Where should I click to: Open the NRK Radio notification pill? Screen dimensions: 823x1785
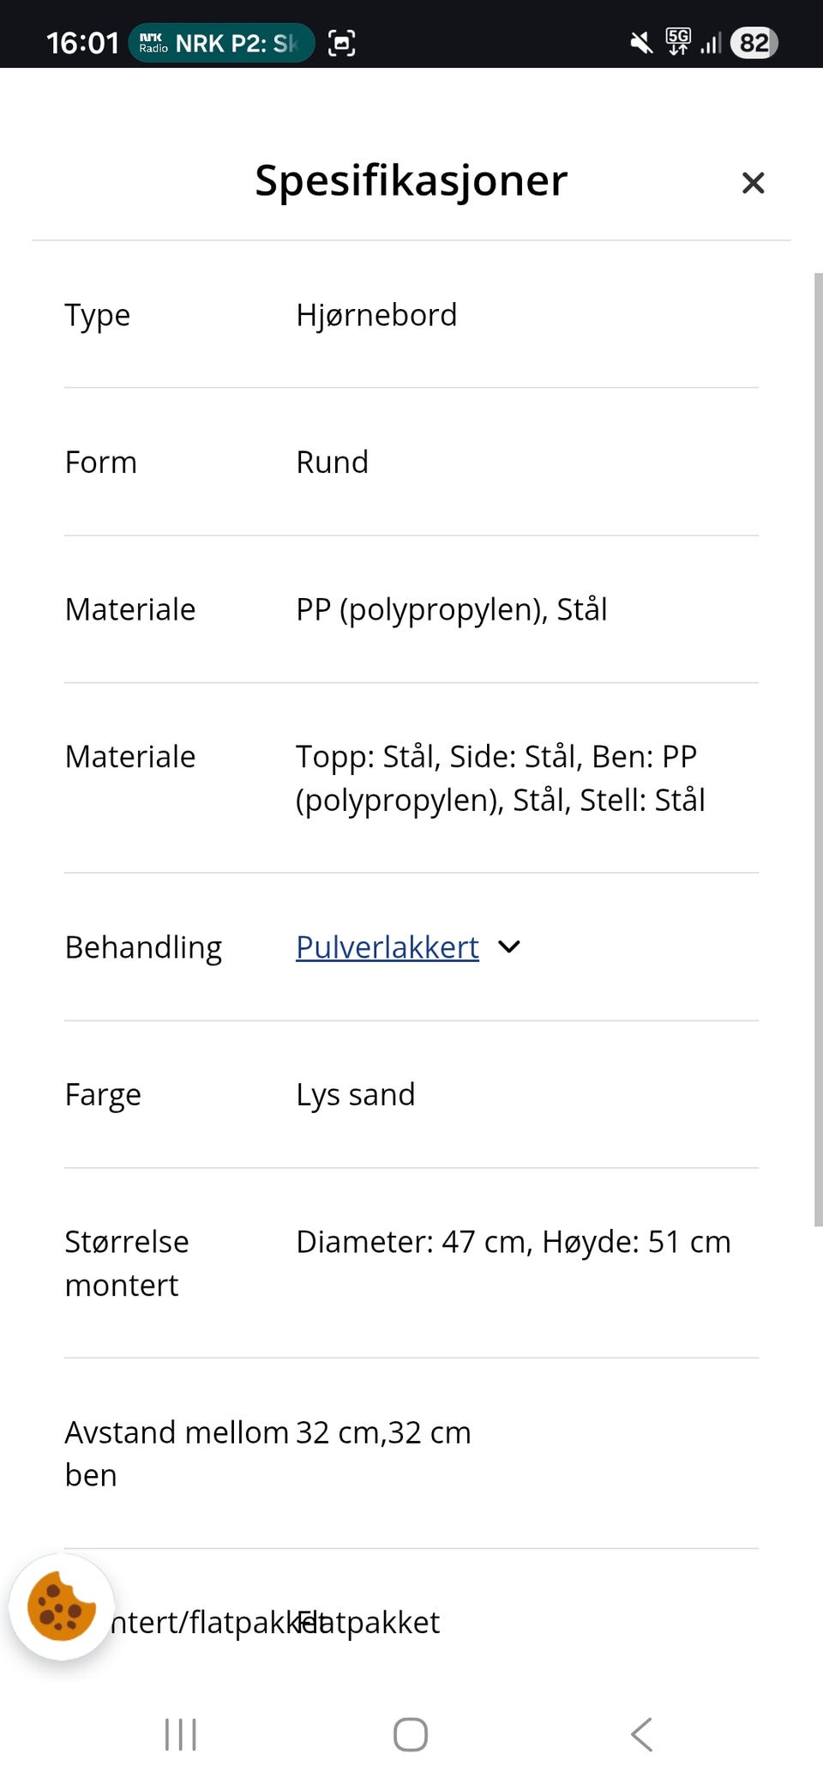tap(221, 40)
